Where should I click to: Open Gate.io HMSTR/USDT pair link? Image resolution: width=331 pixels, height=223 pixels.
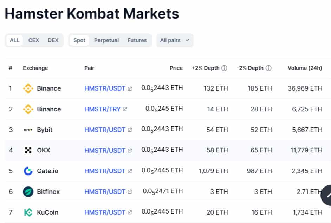[x=105, y=171]
